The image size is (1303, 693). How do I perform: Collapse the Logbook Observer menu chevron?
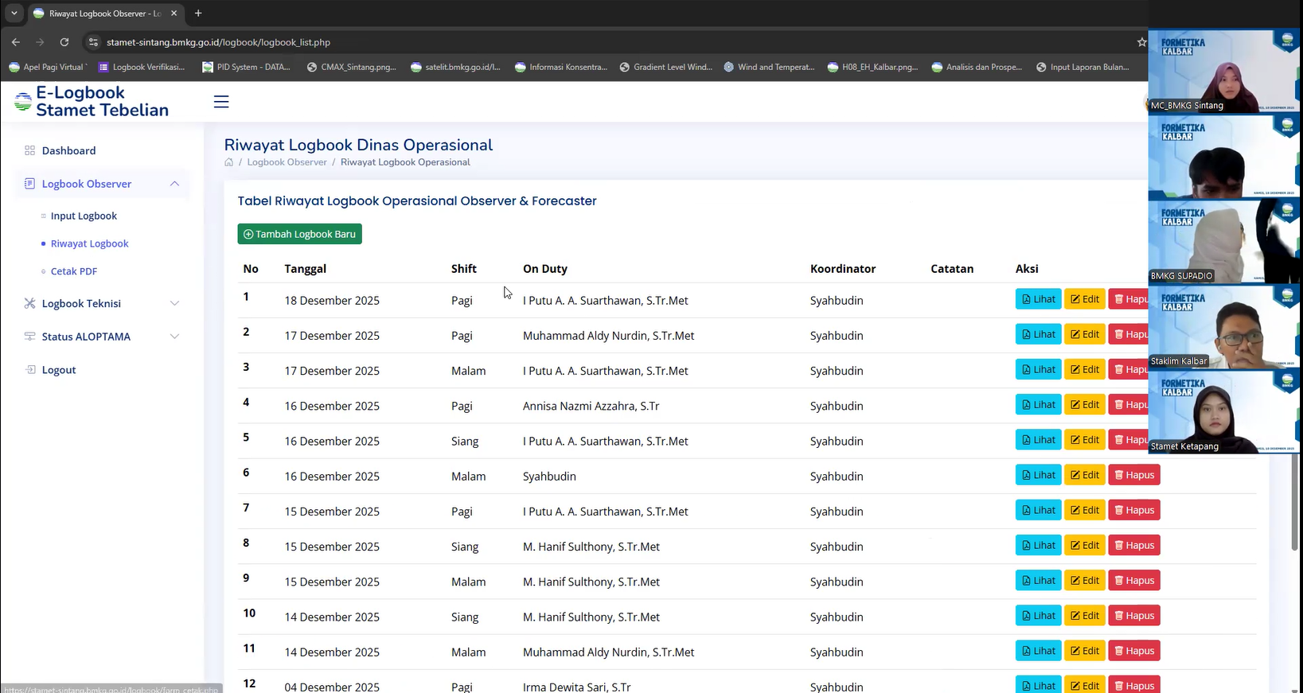[174, 184]
